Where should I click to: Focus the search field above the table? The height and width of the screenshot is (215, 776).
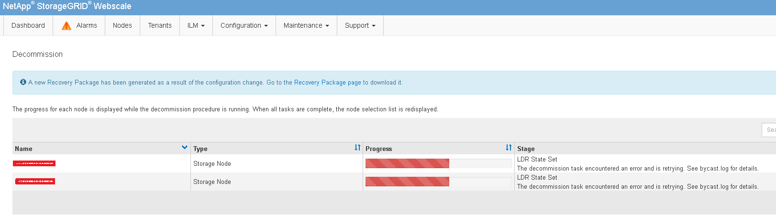tap(768, 130)
